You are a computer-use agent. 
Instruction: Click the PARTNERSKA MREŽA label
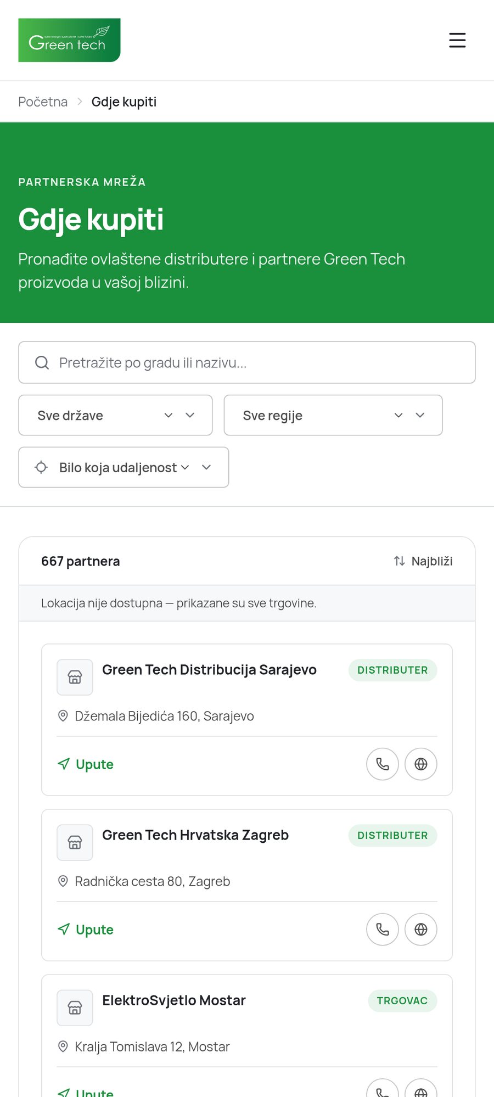point(82,182)
